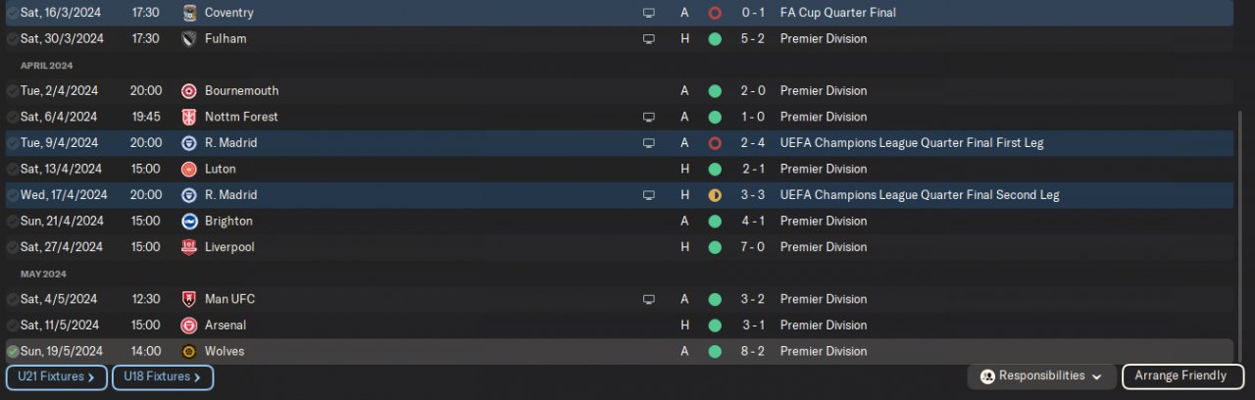Click the TV broadcast icon for Nottm Forest
Screen dimensions: 1255x400
(648, 117)
